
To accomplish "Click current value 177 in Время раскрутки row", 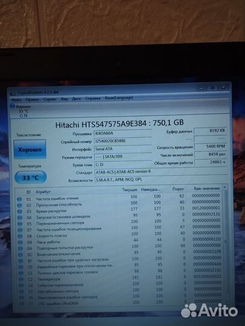I will [x=134, y=209].
